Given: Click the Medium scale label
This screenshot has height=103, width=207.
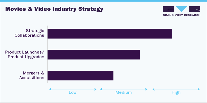Looking at the screenshot, I should point(123,92).
